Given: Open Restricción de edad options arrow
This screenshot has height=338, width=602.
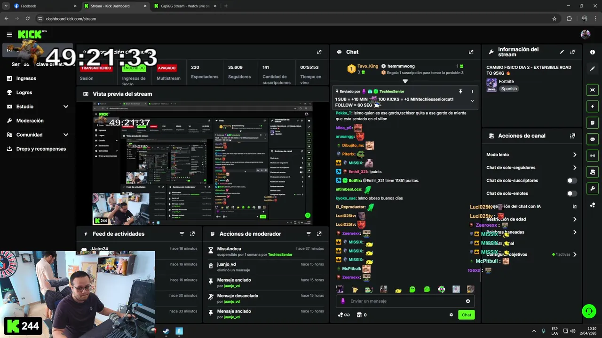Looking at the screenshot, I should 575,219.
